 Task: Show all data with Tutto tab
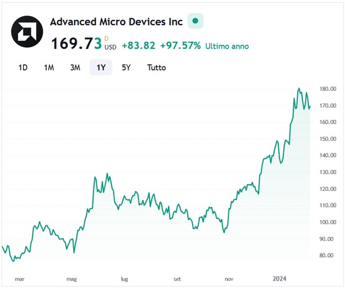(156, 67)
